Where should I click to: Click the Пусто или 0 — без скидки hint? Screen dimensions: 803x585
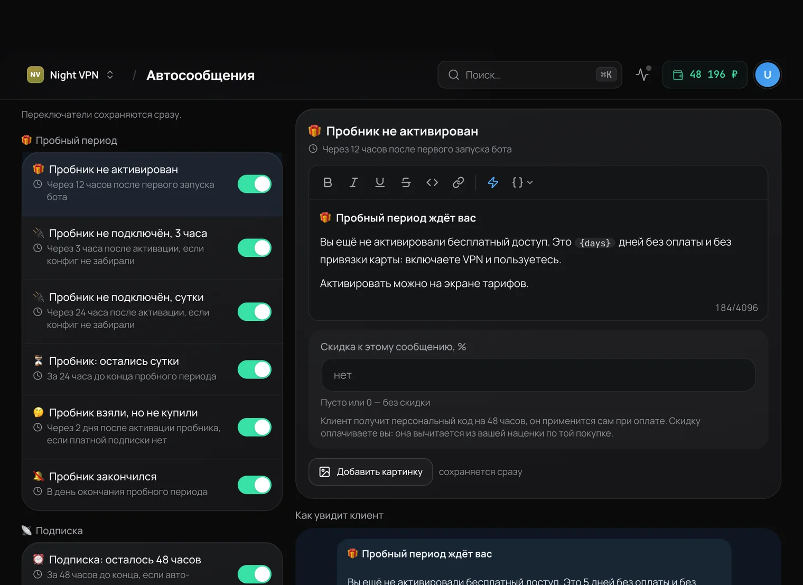pyautogui.click(x=375, y=403)
